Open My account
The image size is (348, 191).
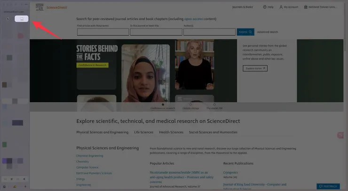tap(289, 7)
